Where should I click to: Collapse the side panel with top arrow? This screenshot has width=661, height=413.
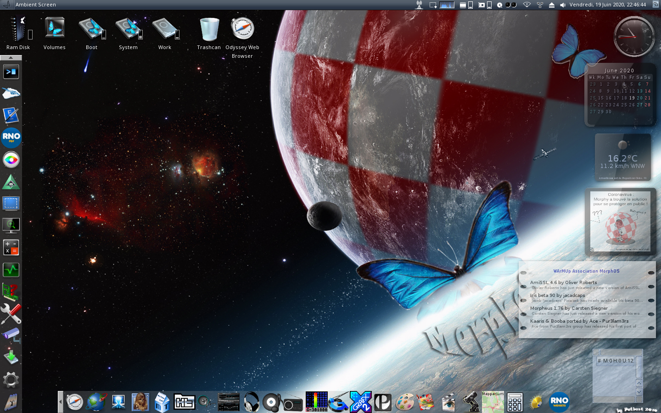(x=11, y=58)
